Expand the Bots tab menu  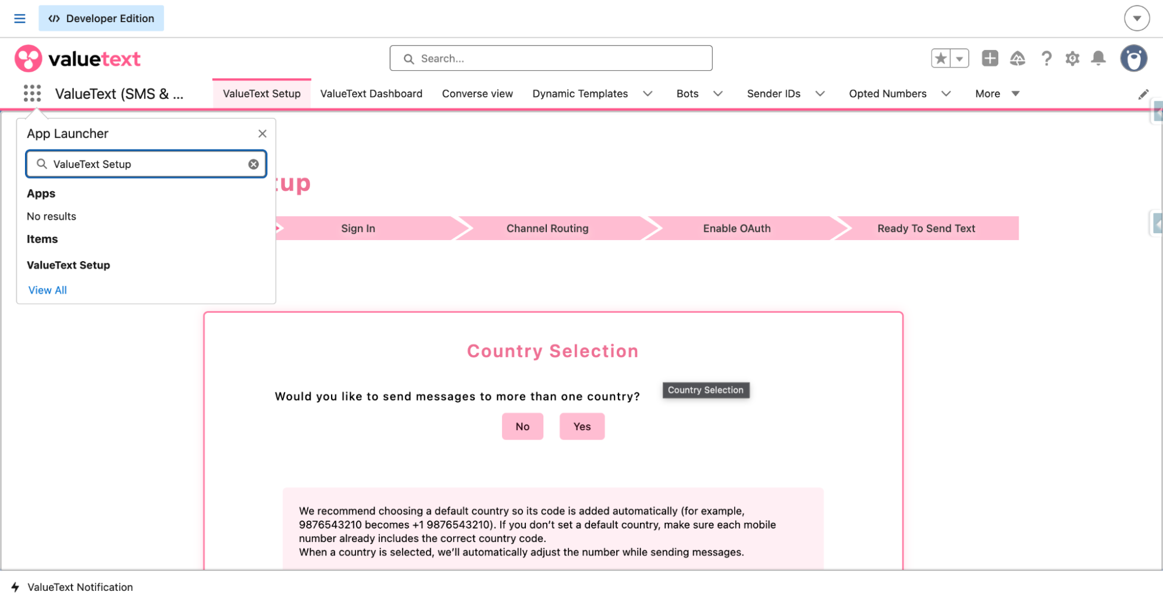coord(718,94)
